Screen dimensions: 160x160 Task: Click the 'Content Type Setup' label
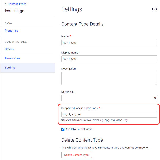pos(16,42)
